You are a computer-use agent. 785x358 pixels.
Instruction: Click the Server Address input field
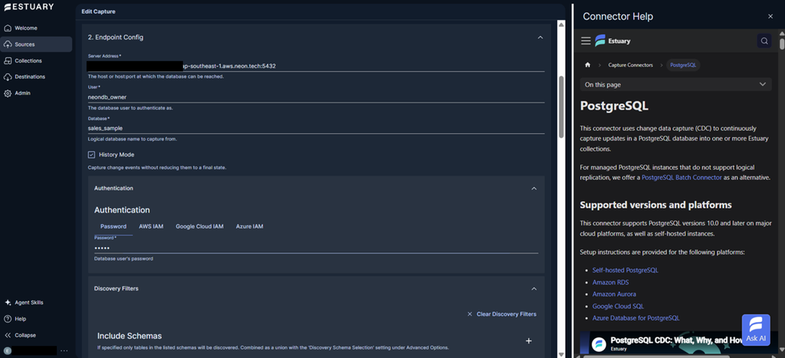[x=316, y=66]
